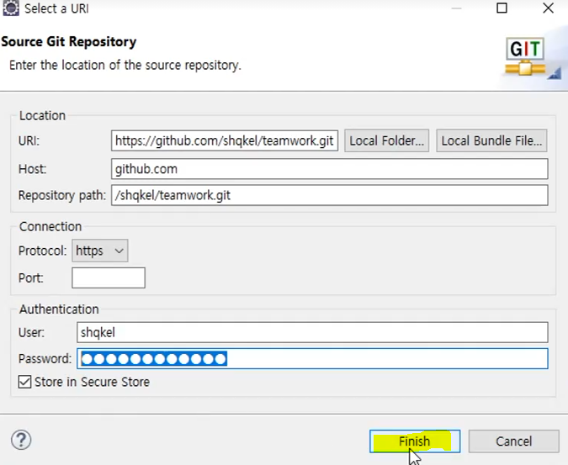This screenshot has width=568, height=465.
Task: Click the GIT wizard banner image
Action: pos(525,57)
